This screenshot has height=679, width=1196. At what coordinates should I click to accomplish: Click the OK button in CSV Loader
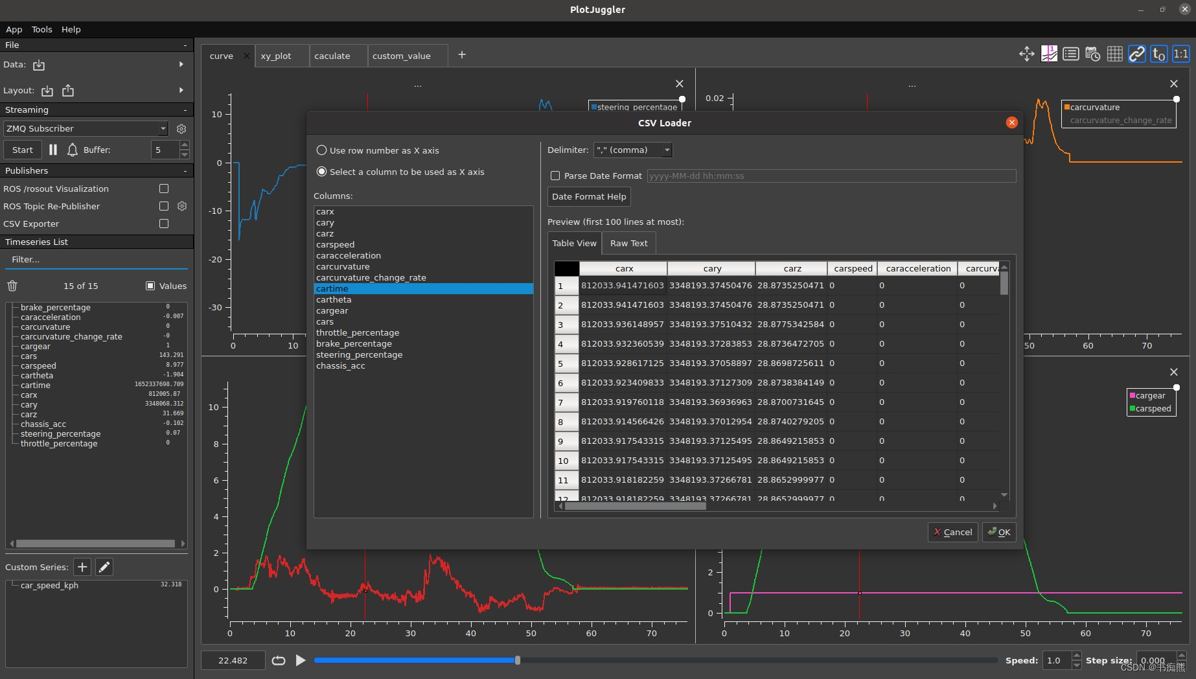click(x=999, y=532)
